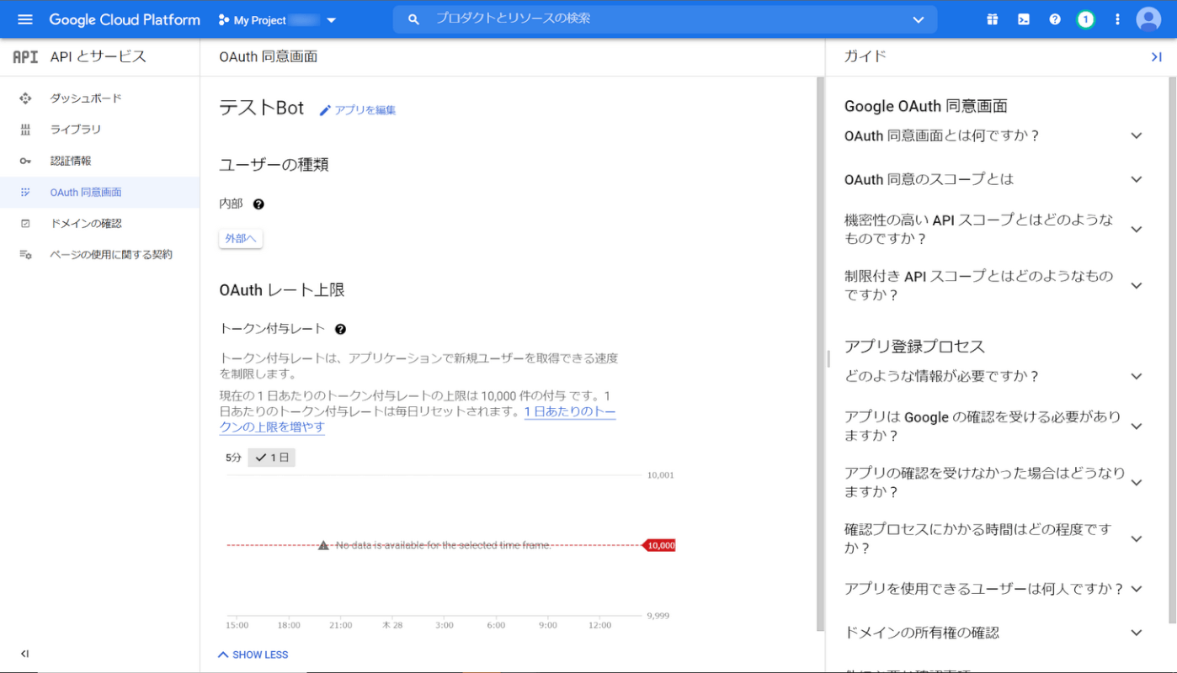
Task: Open notifications badge showing 1
Action: click(1086, 19)
